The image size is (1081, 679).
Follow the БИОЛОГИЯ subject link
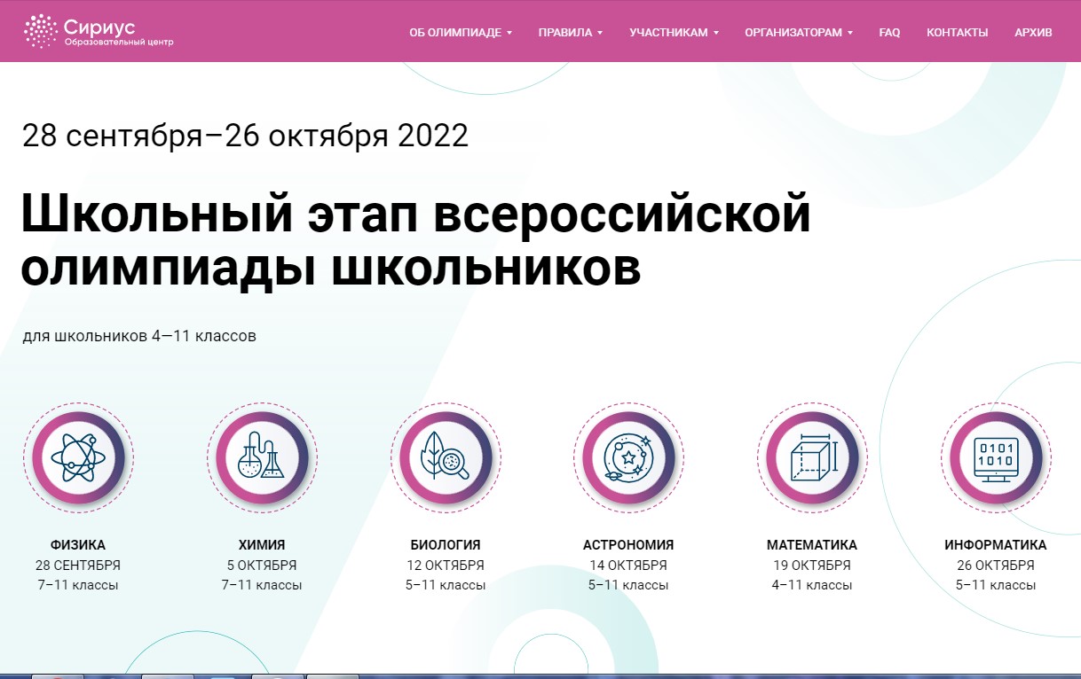point(446,545)
